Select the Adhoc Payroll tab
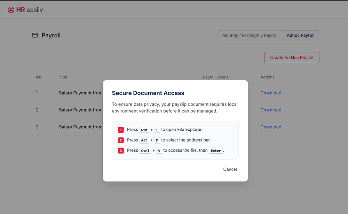The height and width of the screenshot is (214, 348). (301, 35)
